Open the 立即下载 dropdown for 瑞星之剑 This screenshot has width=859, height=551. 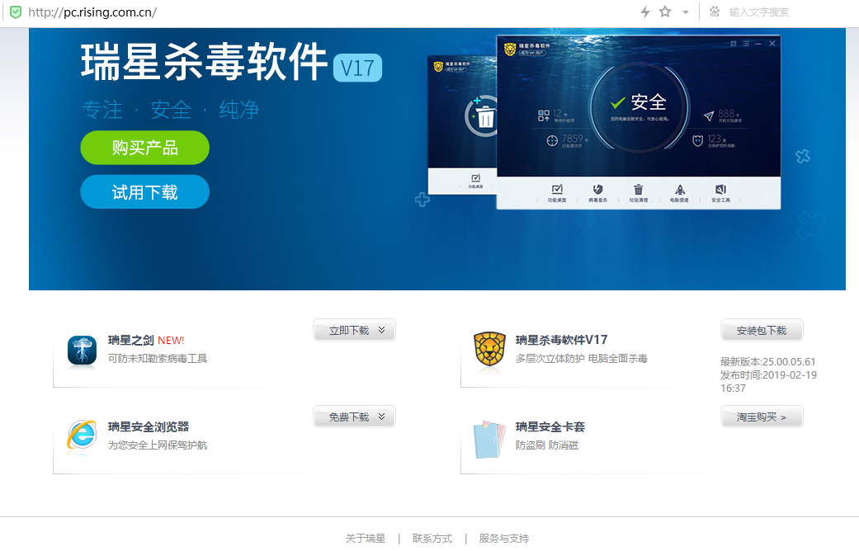click(355, 330)
